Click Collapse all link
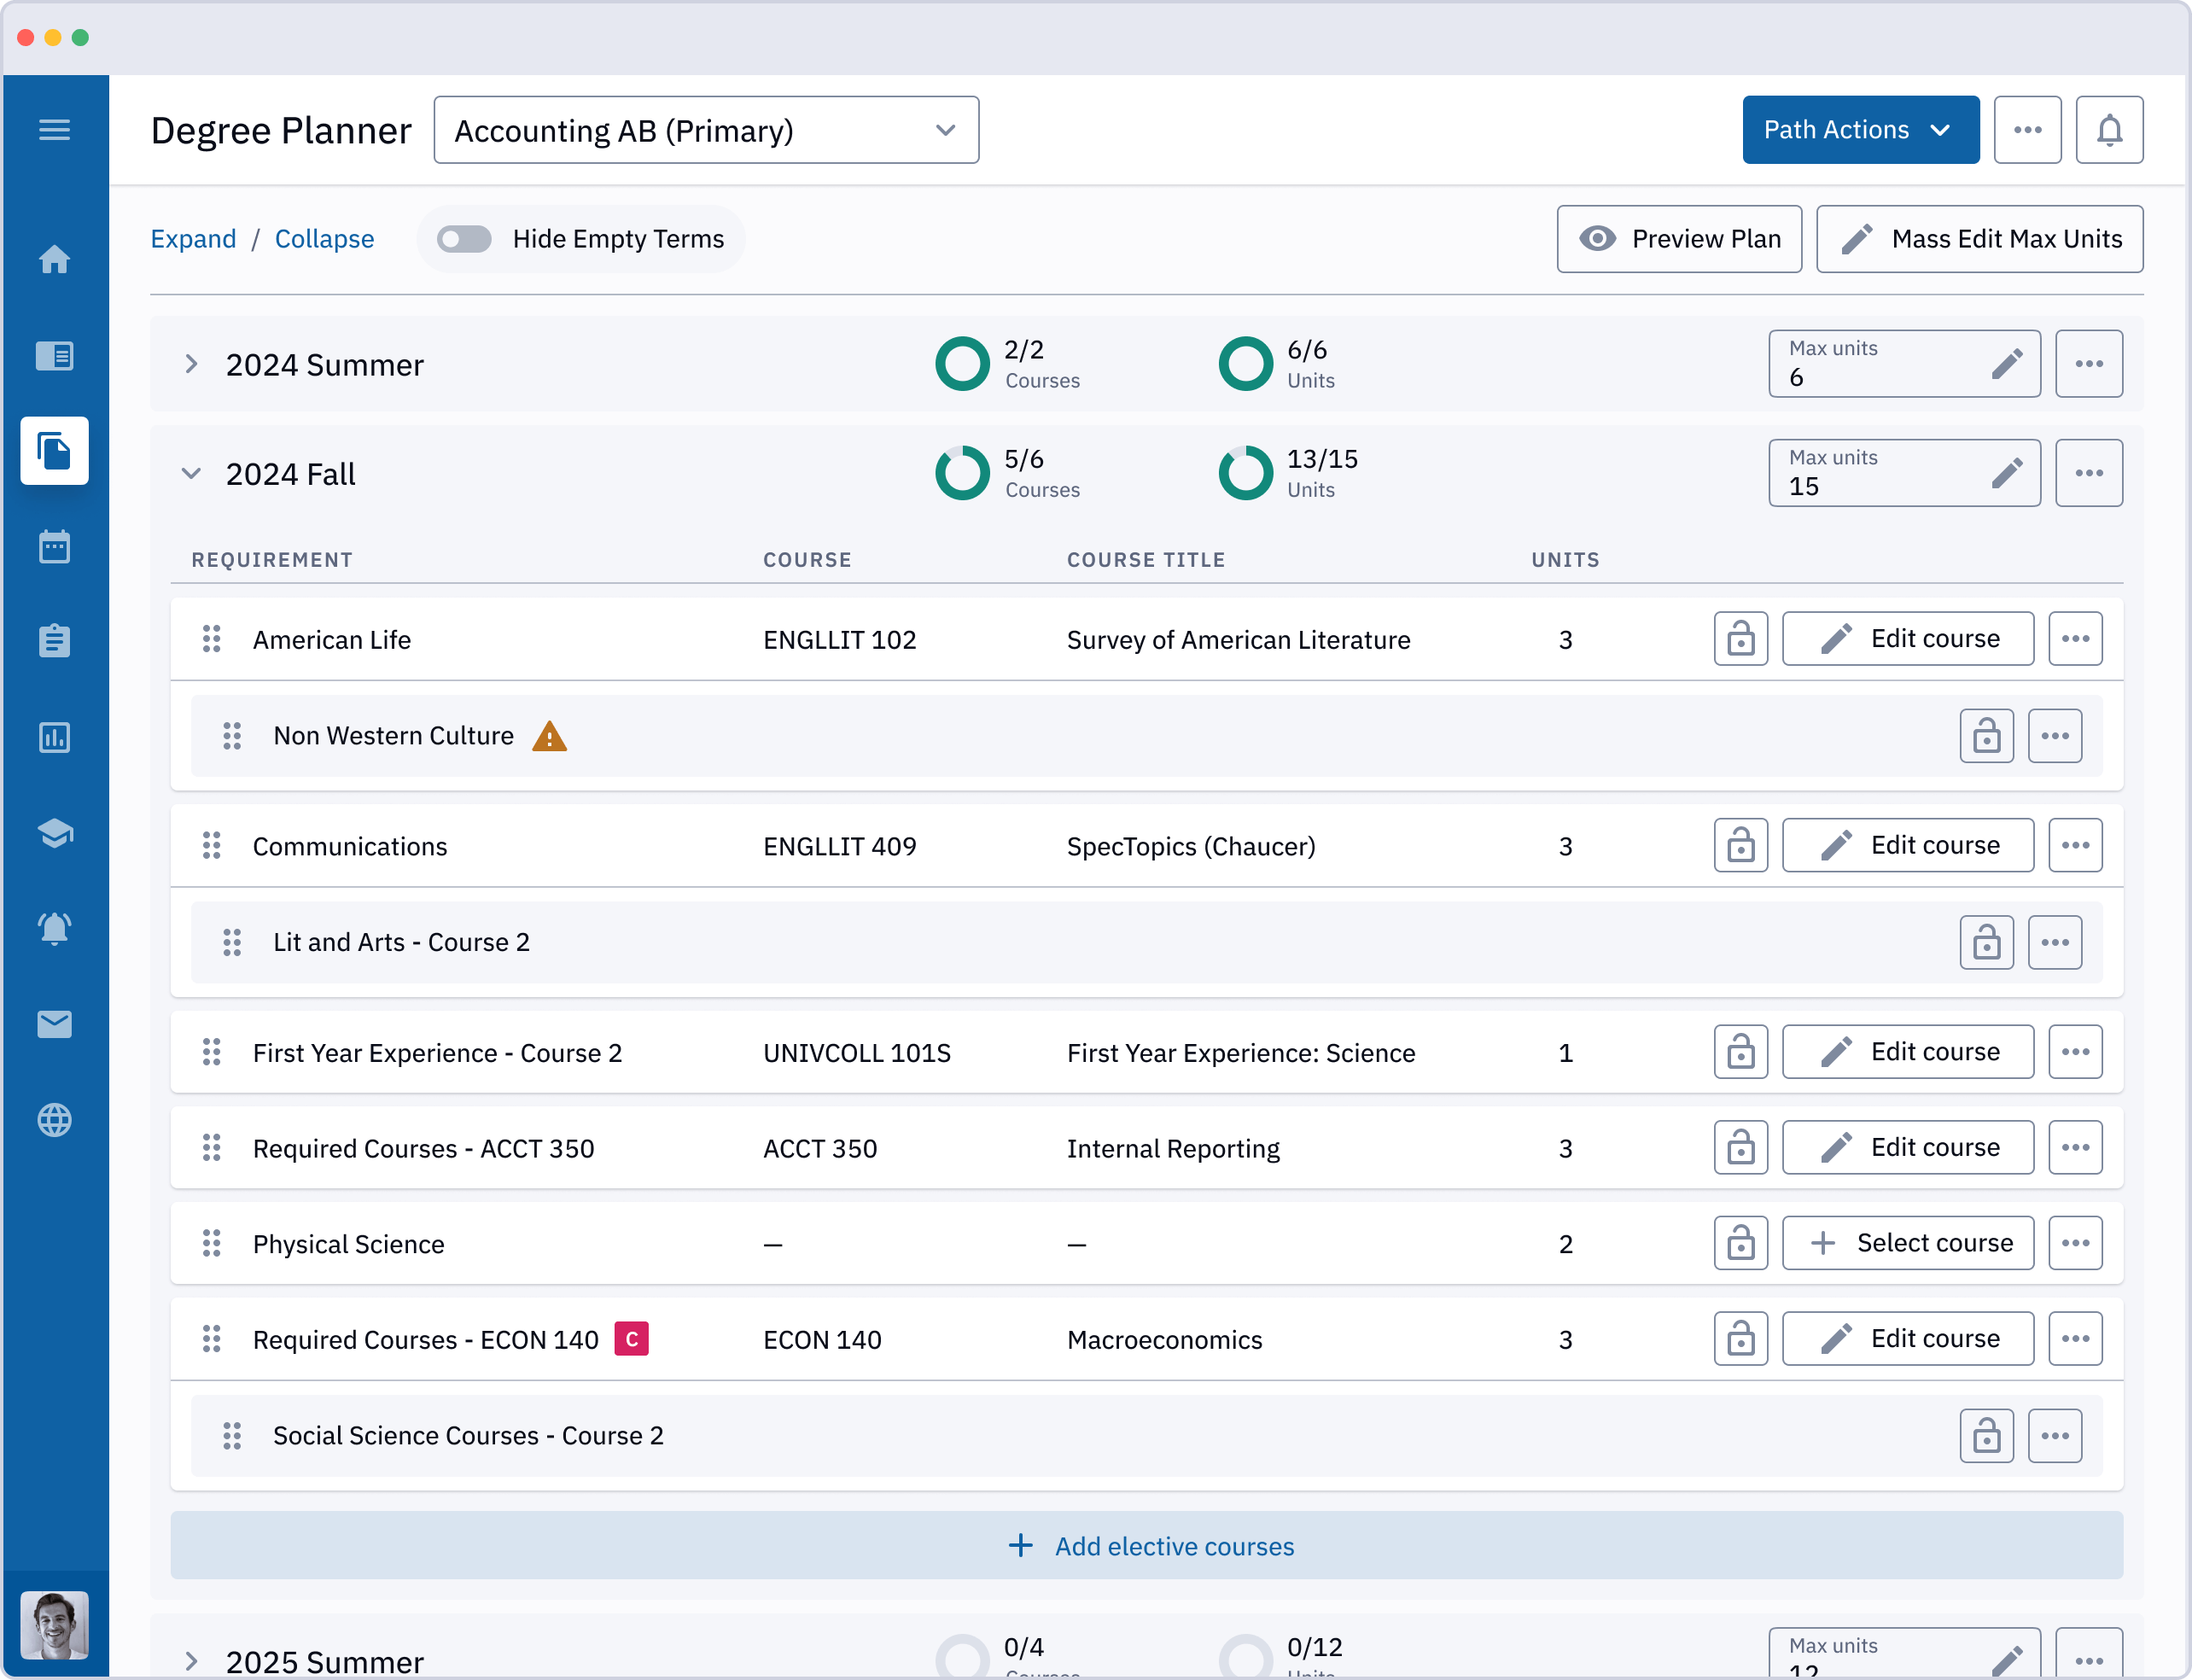Viewport: 2192px width, 1680px height. click(x=324, y=239)
